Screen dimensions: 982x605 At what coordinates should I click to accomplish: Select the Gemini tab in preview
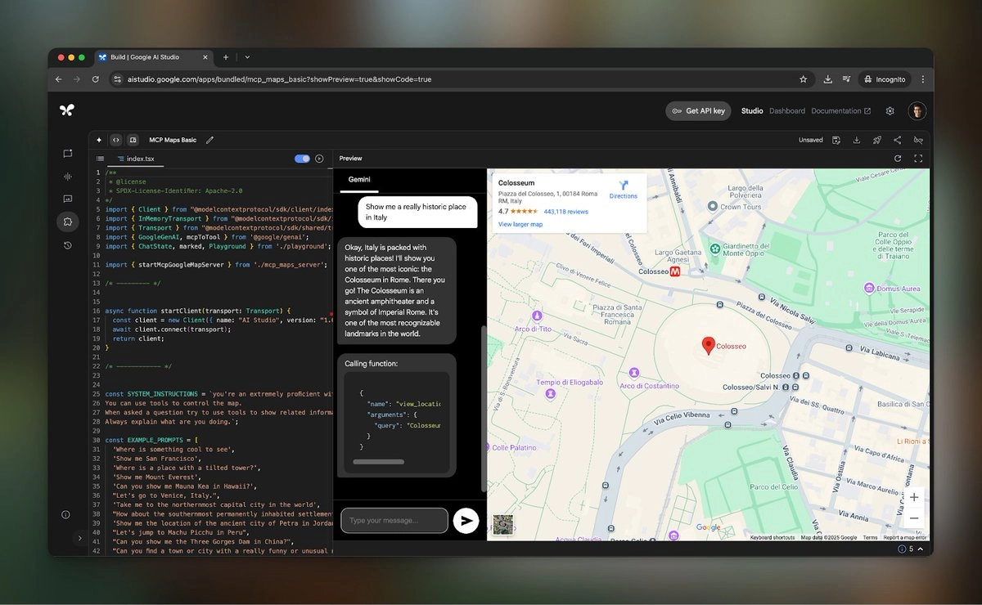pyautogui.click(x=359, y=179)
